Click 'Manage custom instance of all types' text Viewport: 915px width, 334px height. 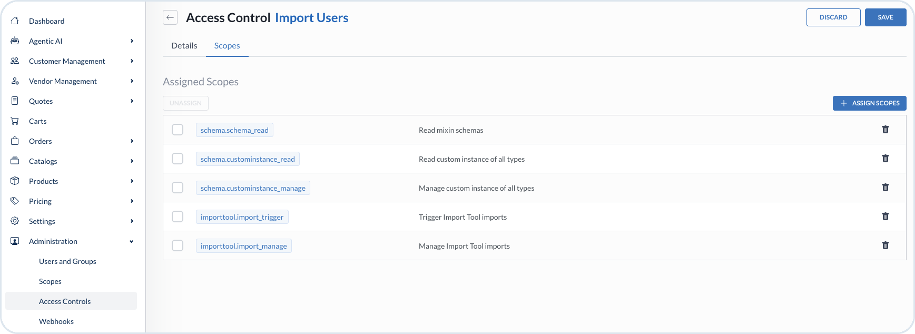[476, 188]
